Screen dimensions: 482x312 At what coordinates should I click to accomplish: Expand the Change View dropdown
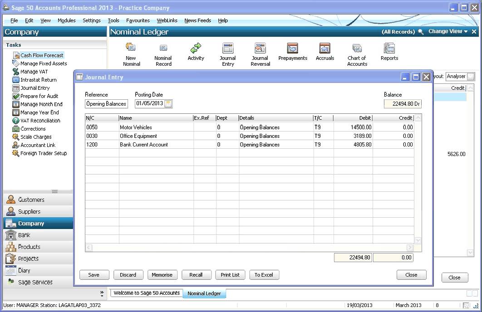(x=448, y=31)
